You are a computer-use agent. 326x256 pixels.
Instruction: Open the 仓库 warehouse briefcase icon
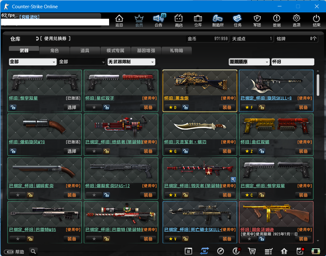tap(198, 21)
